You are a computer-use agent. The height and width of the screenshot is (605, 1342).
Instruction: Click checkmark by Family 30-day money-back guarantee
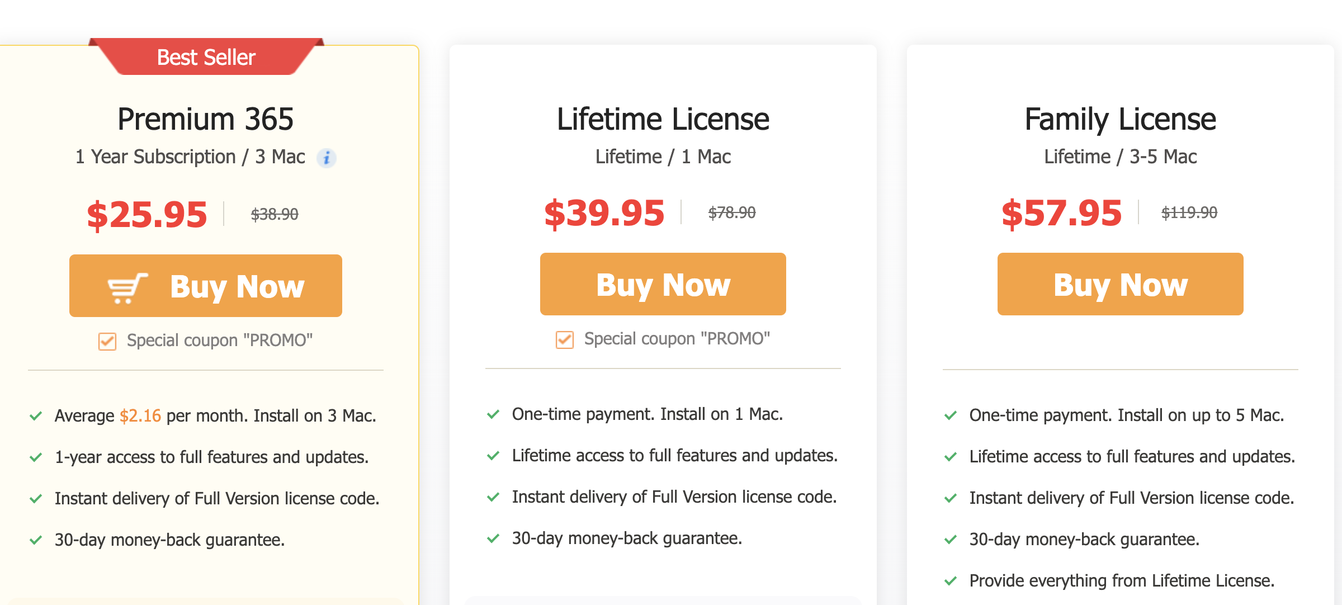951,540
